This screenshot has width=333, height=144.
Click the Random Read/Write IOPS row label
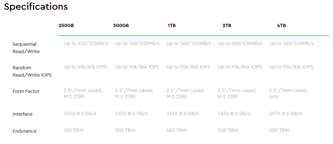coord(32,71)
